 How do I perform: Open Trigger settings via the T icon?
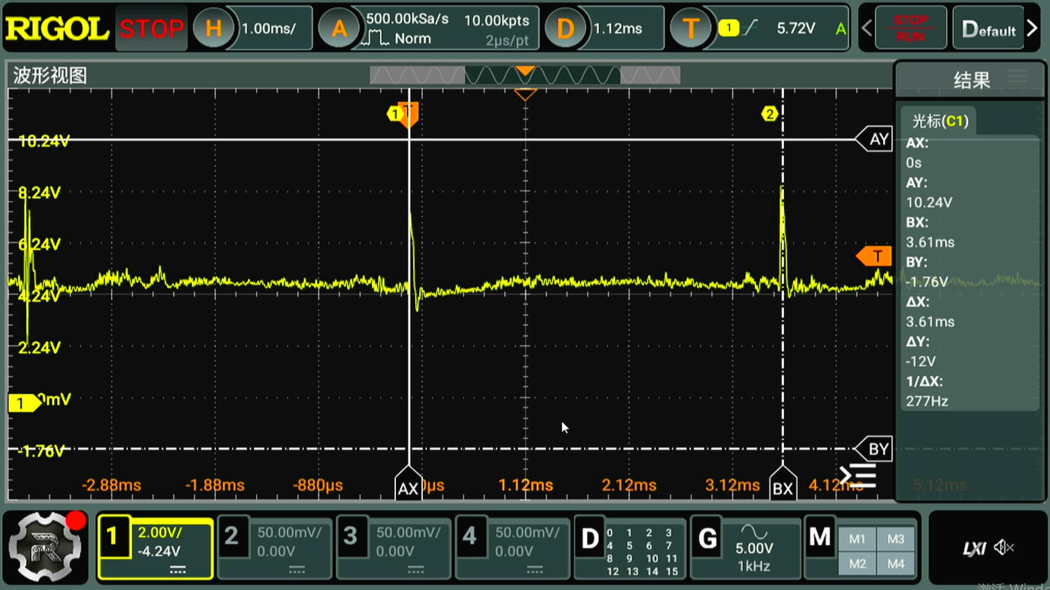point(691,28)
